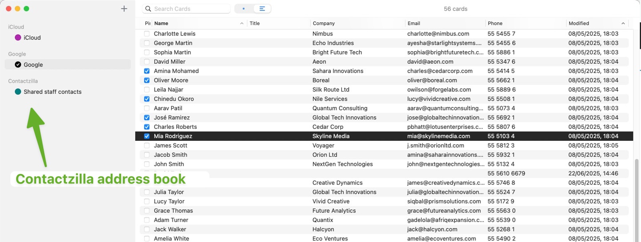Enable the checkbox for David Miller
Screen dimensions: 641x242
pyautogui.click(x=147, y=62)
